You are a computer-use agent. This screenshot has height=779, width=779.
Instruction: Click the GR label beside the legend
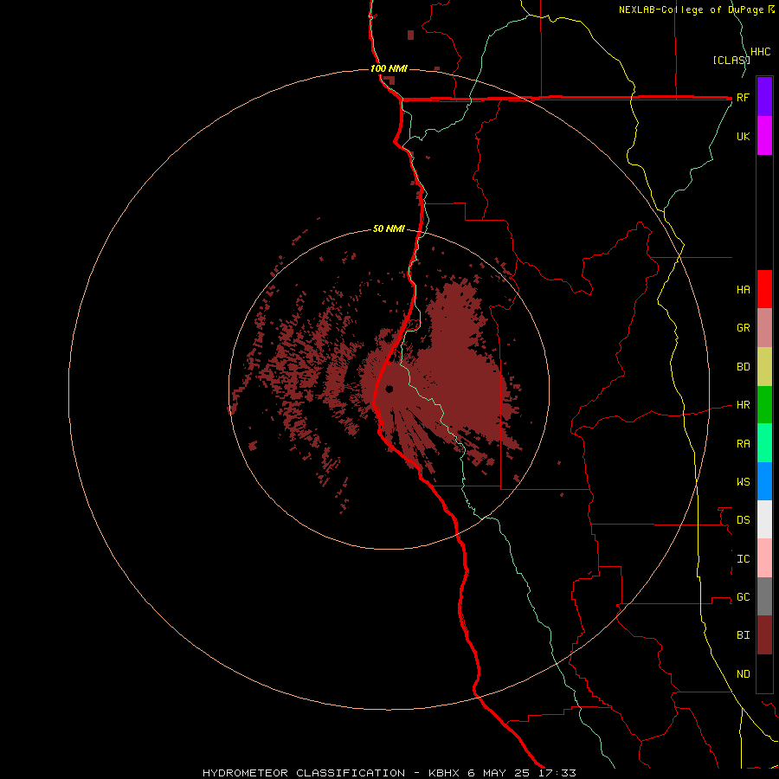coord(743,328)
